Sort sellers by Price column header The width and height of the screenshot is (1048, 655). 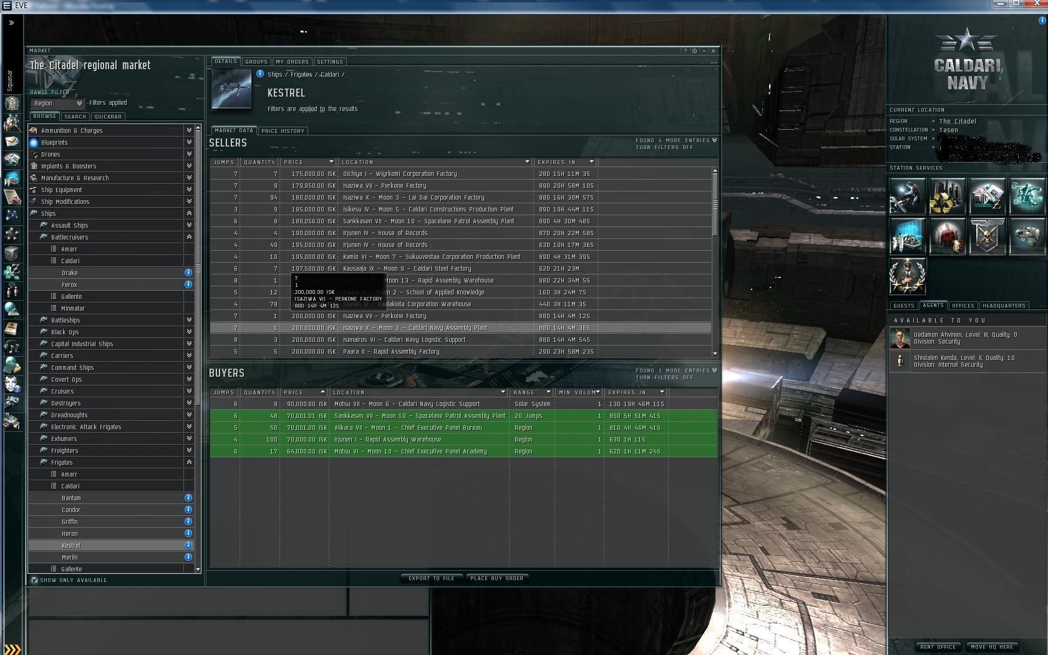(308, 162)
